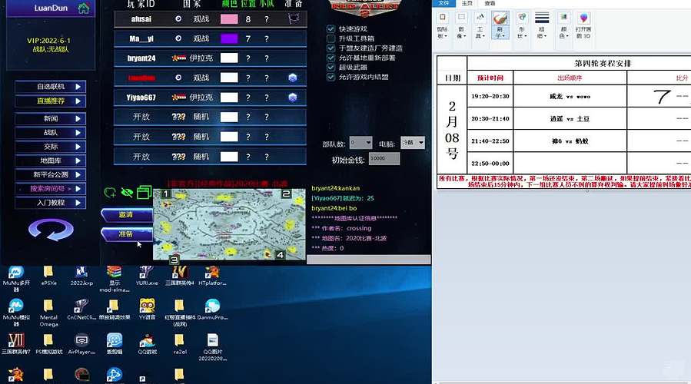Click the home icon next to LuanDun
Screen dimensions: 691x384
pyautogui.click(x=85, y=8)
